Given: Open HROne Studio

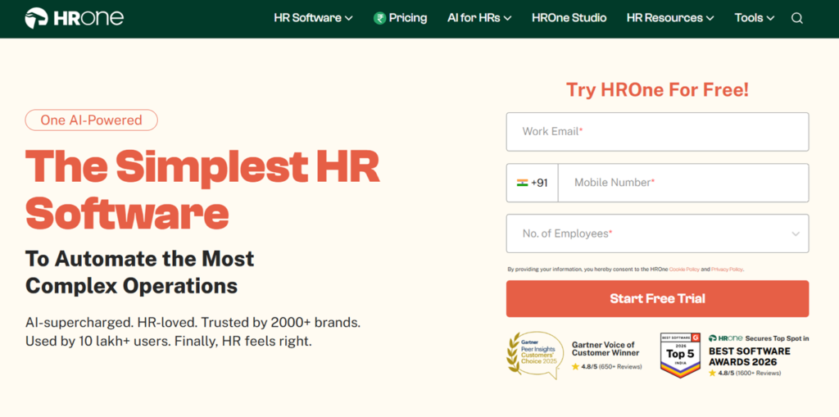Looking at the screenshot, I should pos(569,18).
